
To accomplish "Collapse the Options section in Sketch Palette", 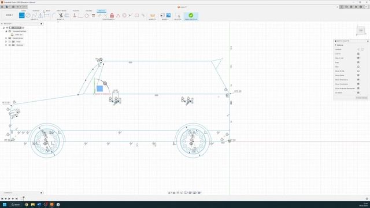I will tap(335, 45).
